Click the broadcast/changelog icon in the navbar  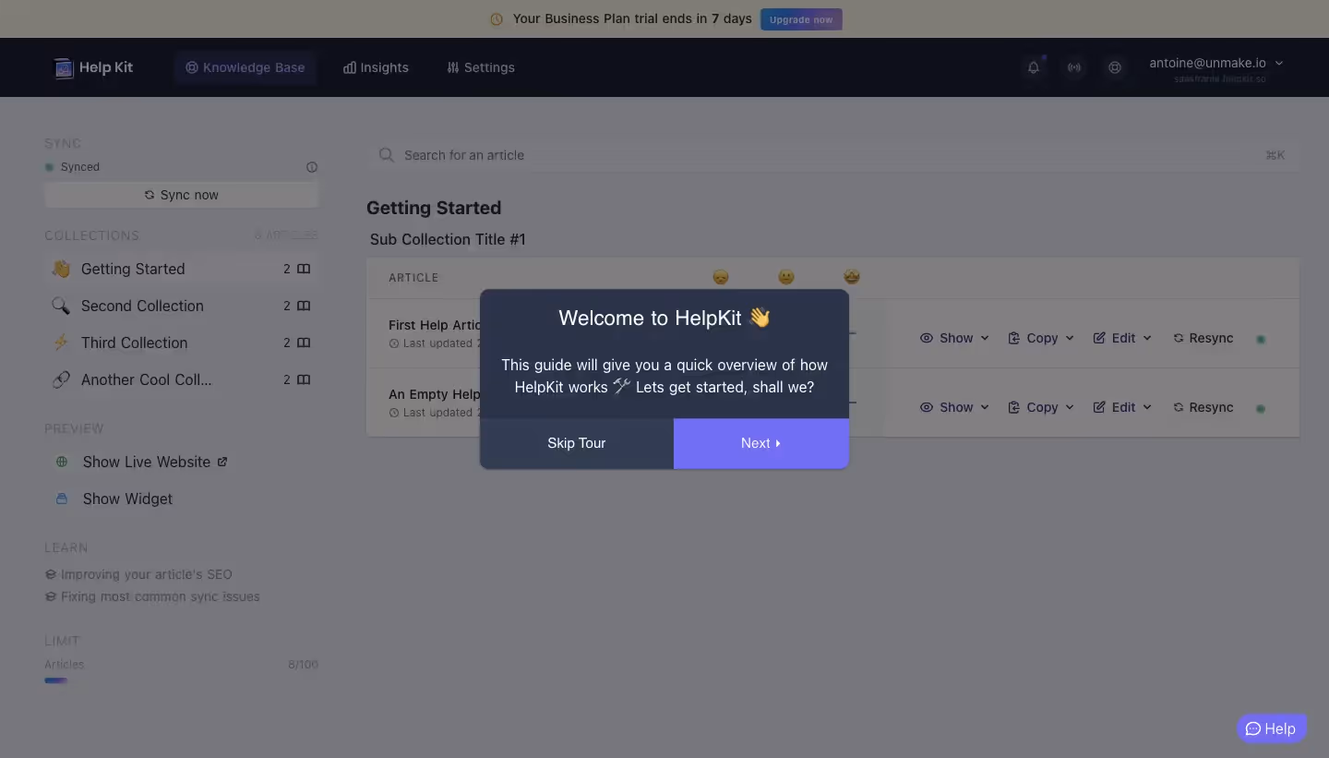coord(1074,67)
